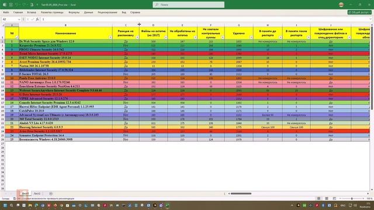Select column B header

pos(65,25)
